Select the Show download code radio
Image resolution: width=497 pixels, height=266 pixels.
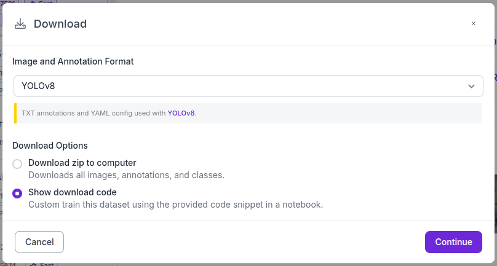tap(17, 193)
